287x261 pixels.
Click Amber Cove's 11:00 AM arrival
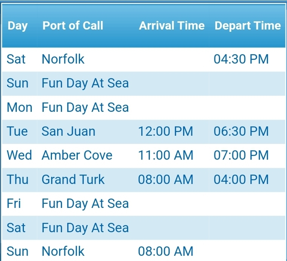point(166,155)
